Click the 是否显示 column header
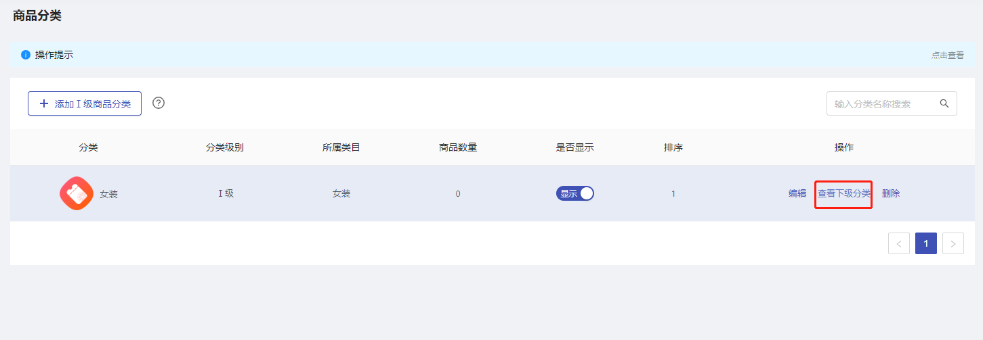Image resolution: width=983 pixels, height=340 pixels. point(574,147)
